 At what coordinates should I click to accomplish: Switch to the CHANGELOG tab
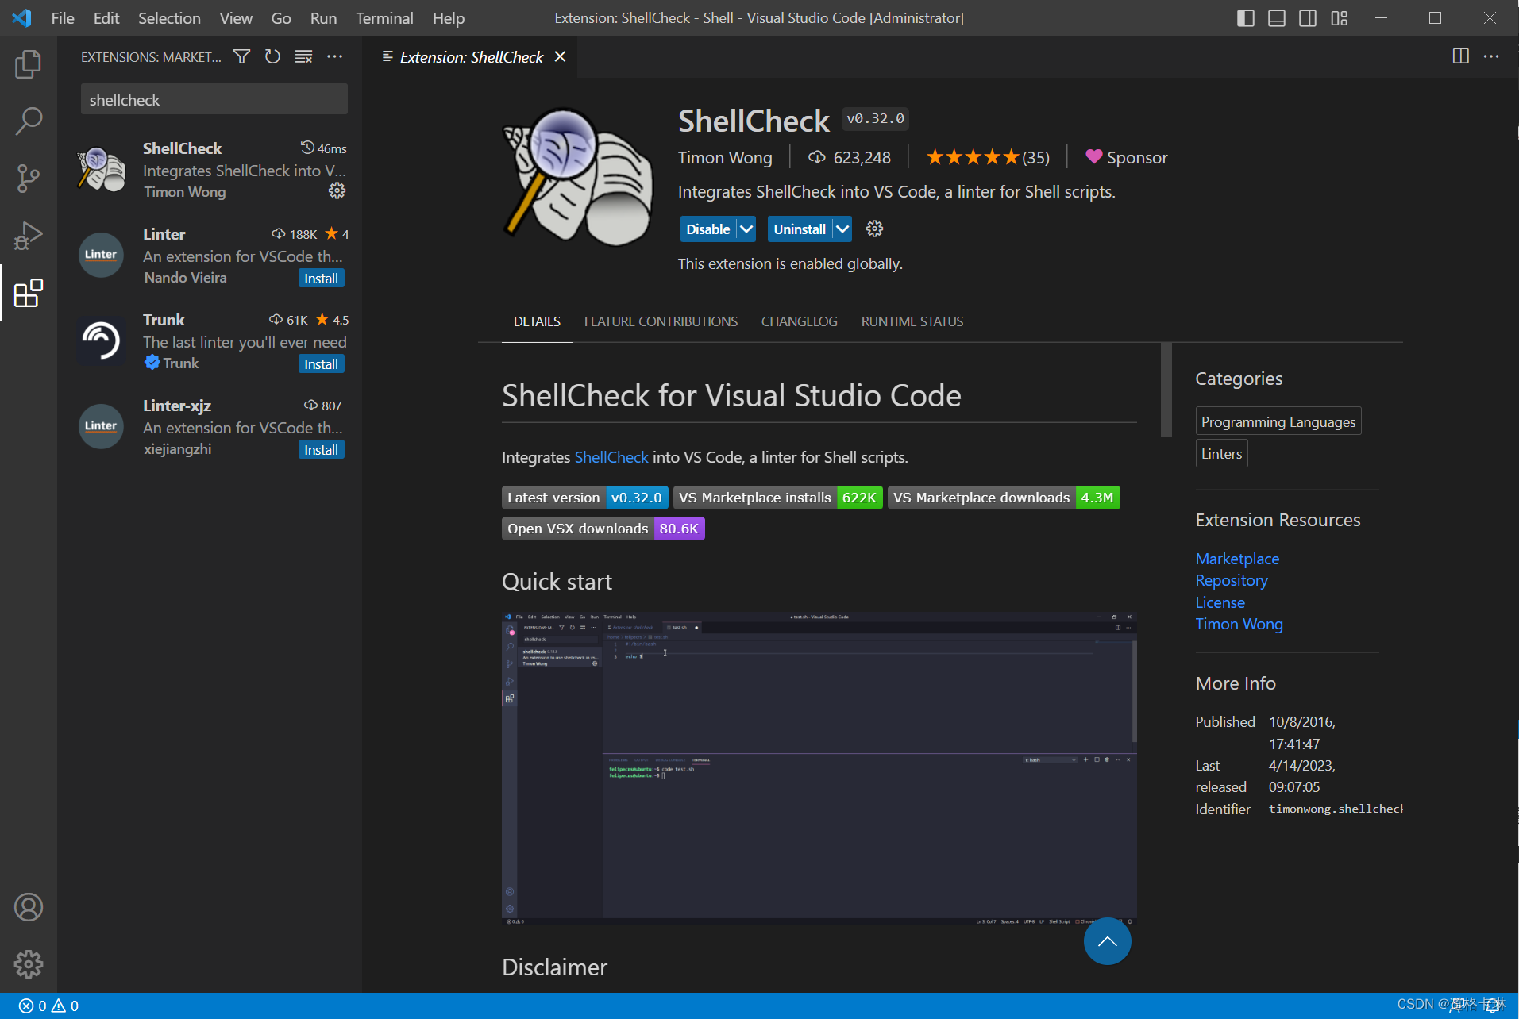click(799, 321)
